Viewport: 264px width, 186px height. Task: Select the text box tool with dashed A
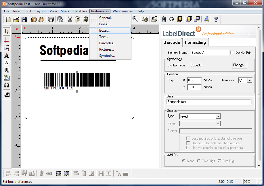tap(7, 63)
